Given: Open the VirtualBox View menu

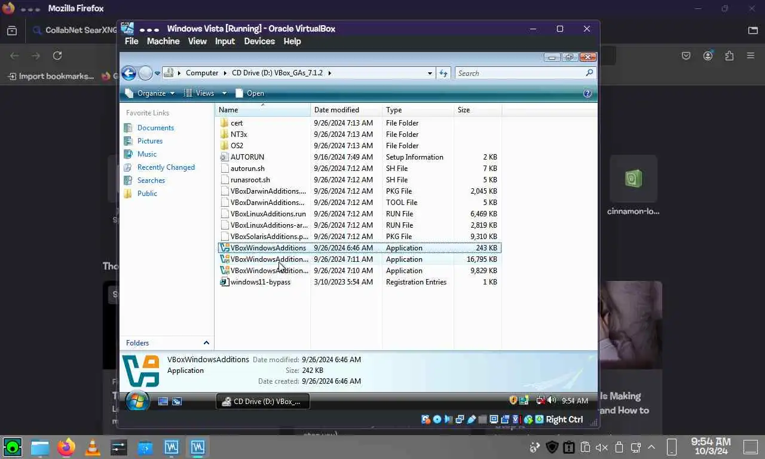Looking at the screenshot, I should tap(197, 41).
